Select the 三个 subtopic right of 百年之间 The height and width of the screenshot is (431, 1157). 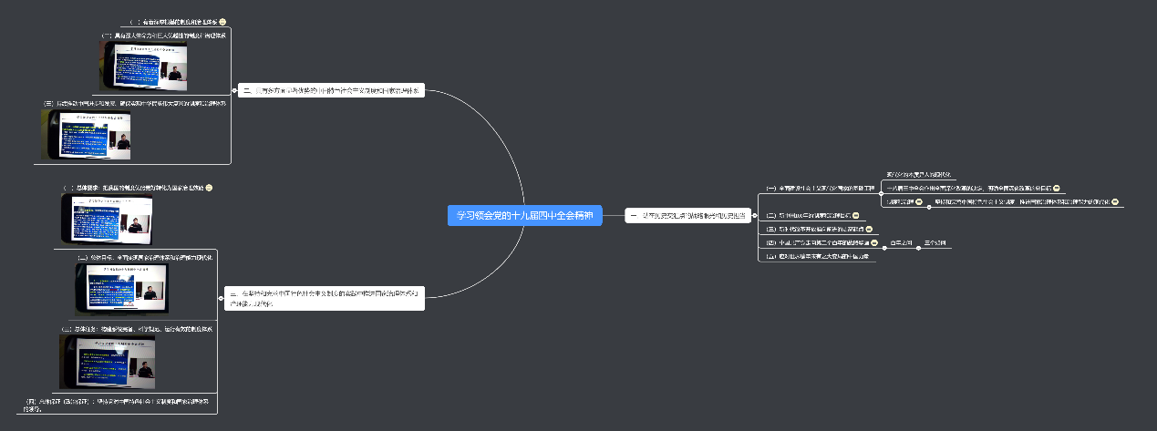935,243
